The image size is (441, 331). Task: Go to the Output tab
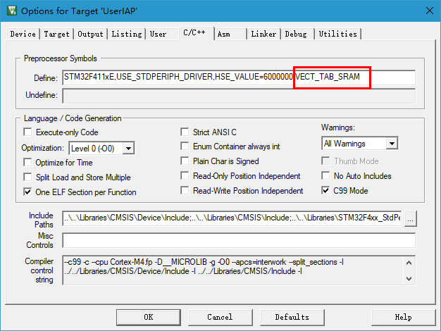pos(90,34)
